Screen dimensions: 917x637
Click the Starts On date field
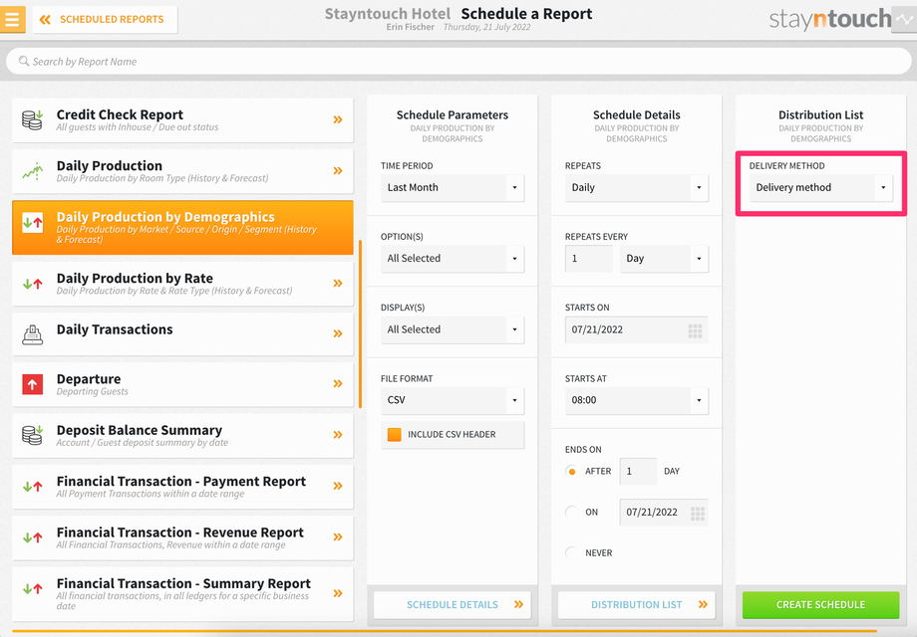pos(636,329)
